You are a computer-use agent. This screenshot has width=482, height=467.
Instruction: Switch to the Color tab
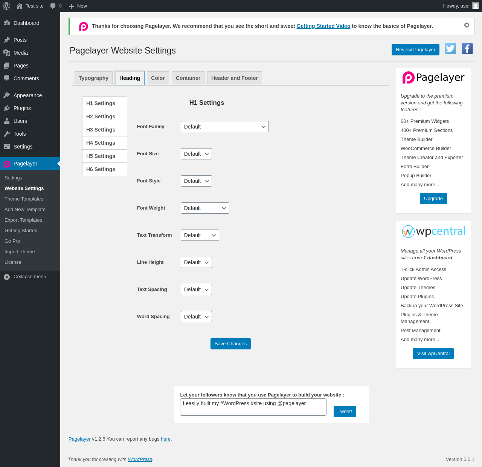coord(158,78)
